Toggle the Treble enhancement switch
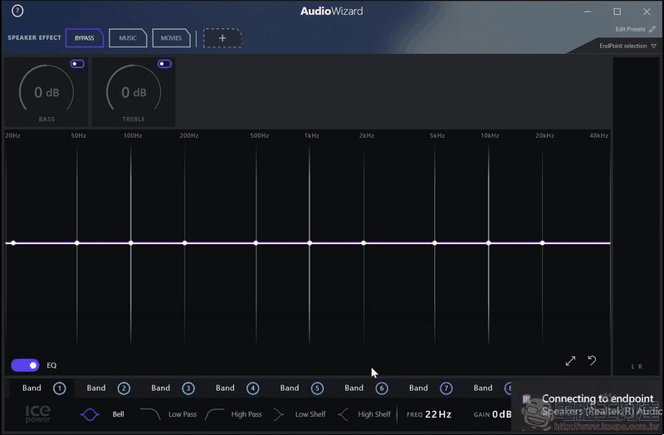The image size is (664, 435). [164, 64]
